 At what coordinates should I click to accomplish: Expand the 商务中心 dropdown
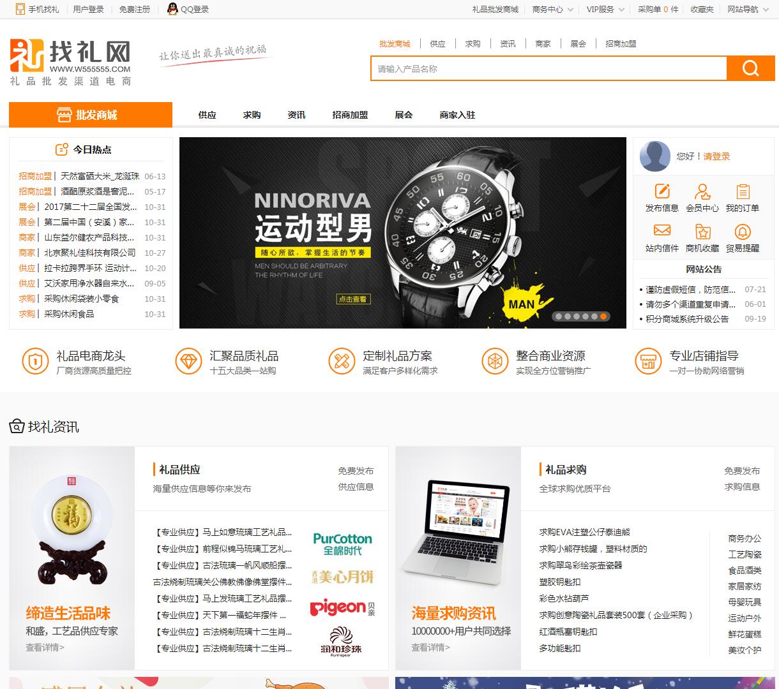(x=553, y=9)
